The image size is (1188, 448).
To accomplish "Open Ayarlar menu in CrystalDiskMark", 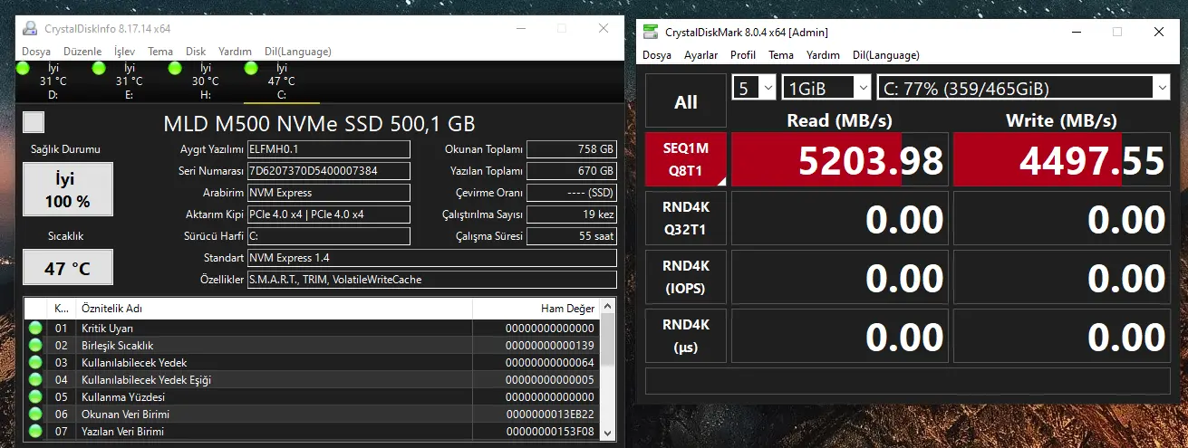I will pyautogui.click(x=700, y=55).
